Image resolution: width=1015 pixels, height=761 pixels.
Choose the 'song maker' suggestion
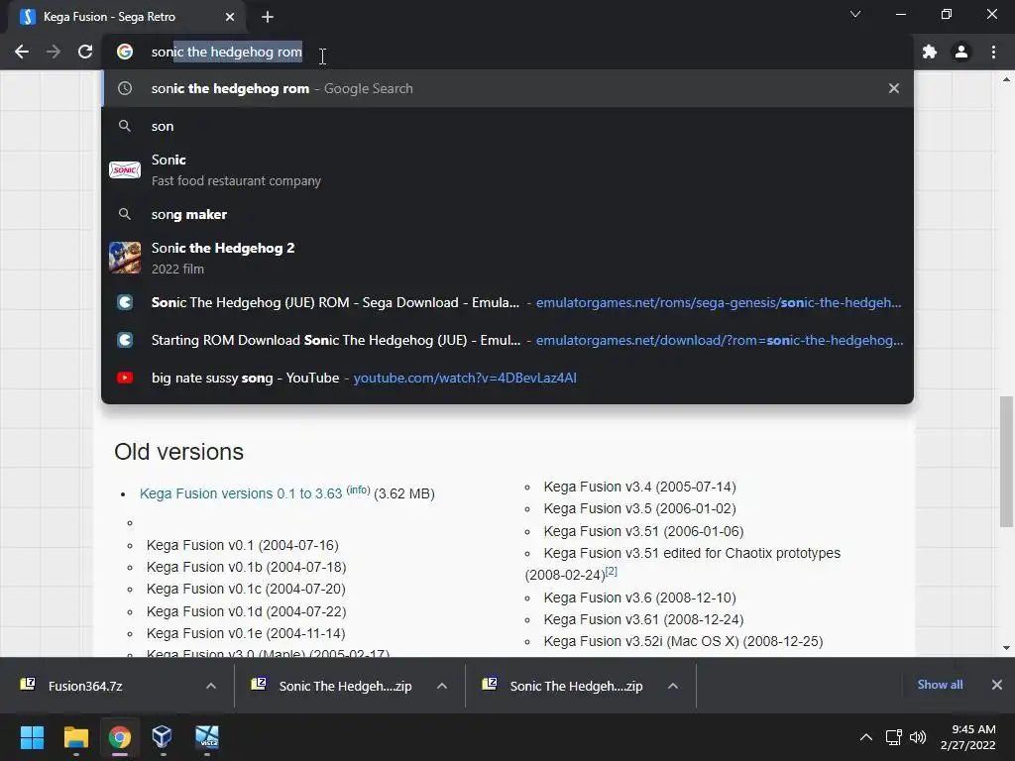[x=507, y=214]
